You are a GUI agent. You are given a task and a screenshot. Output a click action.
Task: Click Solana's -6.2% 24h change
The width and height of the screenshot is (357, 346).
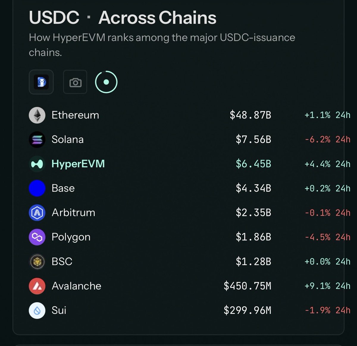328,139
